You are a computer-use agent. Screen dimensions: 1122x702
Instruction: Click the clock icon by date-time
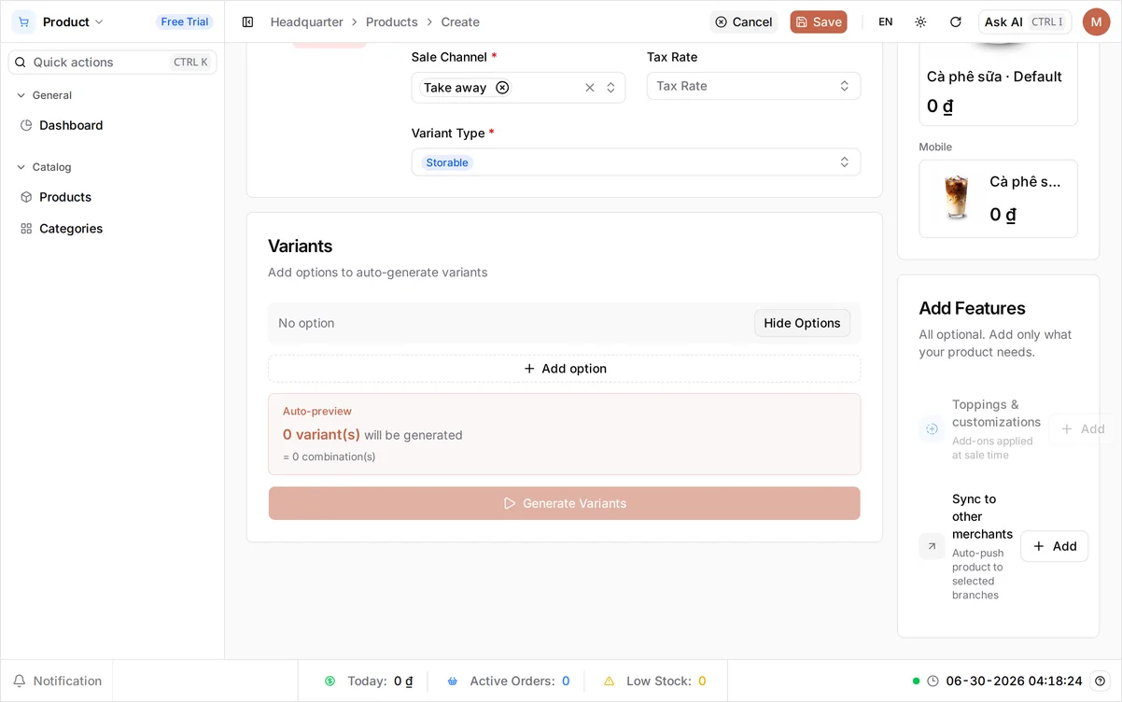[933, 681]
